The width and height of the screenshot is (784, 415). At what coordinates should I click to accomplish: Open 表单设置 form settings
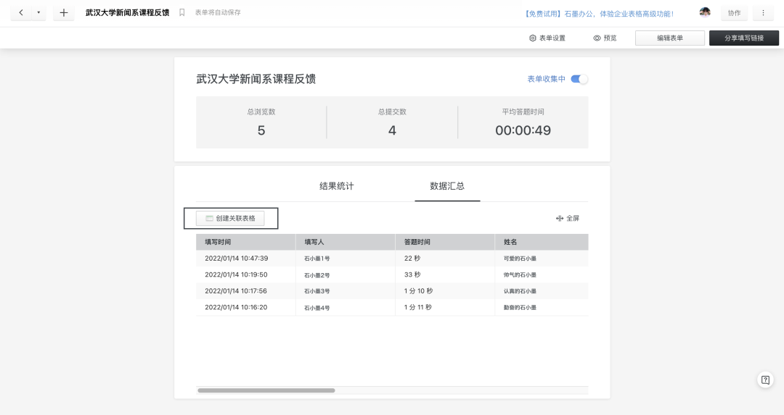click(547, 38)
